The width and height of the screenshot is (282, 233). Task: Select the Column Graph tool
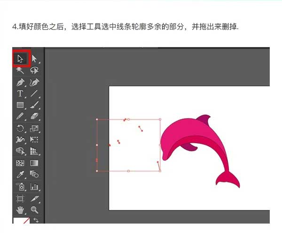coord(34,186)
